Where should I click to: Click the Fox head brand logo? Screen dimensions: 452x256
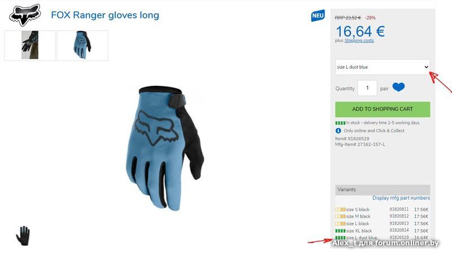(25, 15)
